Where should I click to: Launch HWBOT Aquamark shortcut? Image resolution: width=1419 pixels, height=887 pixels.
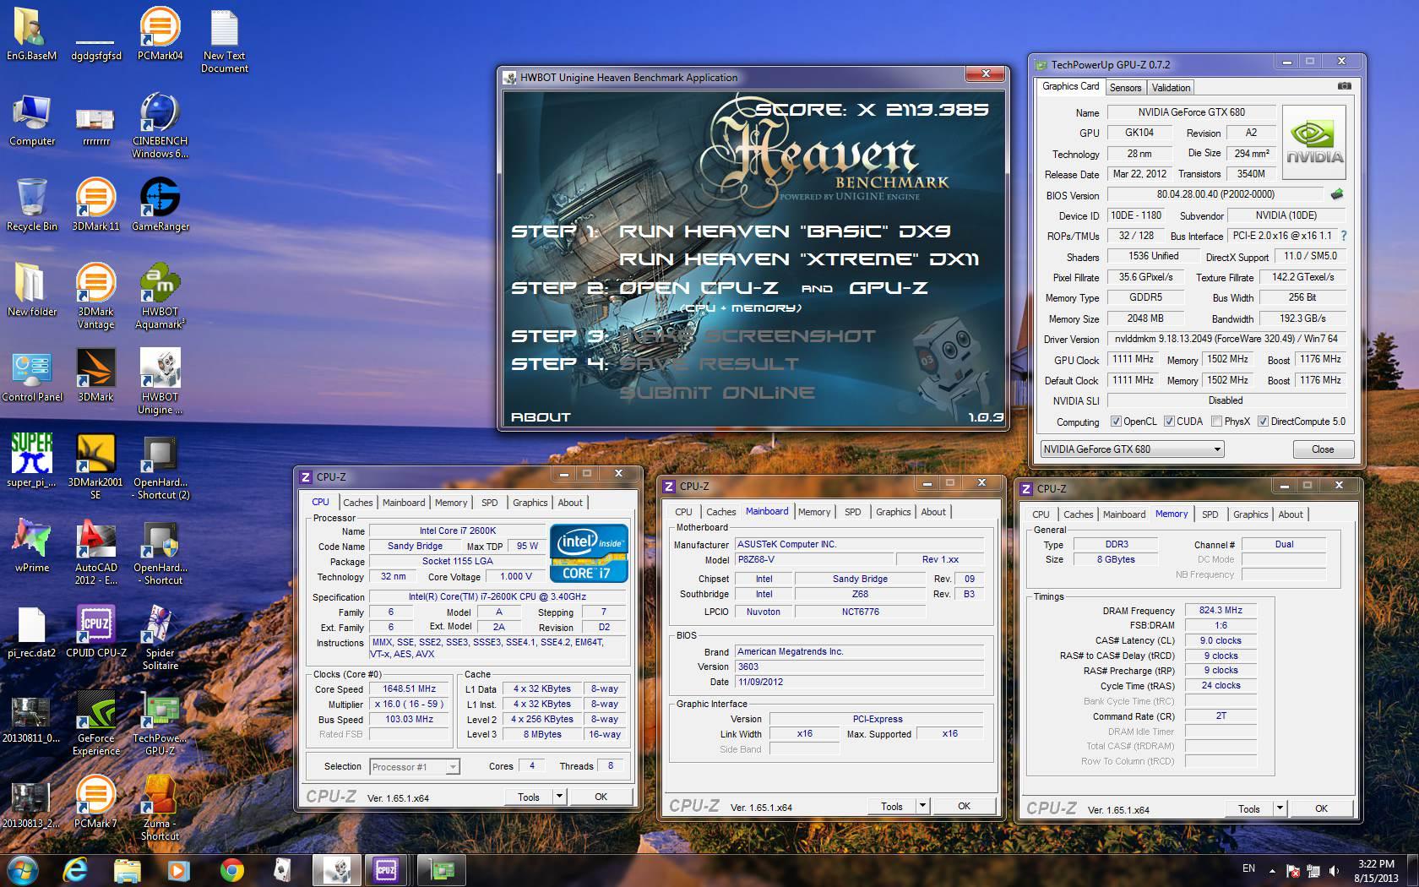pyautogui.click(x=160, y=297)
